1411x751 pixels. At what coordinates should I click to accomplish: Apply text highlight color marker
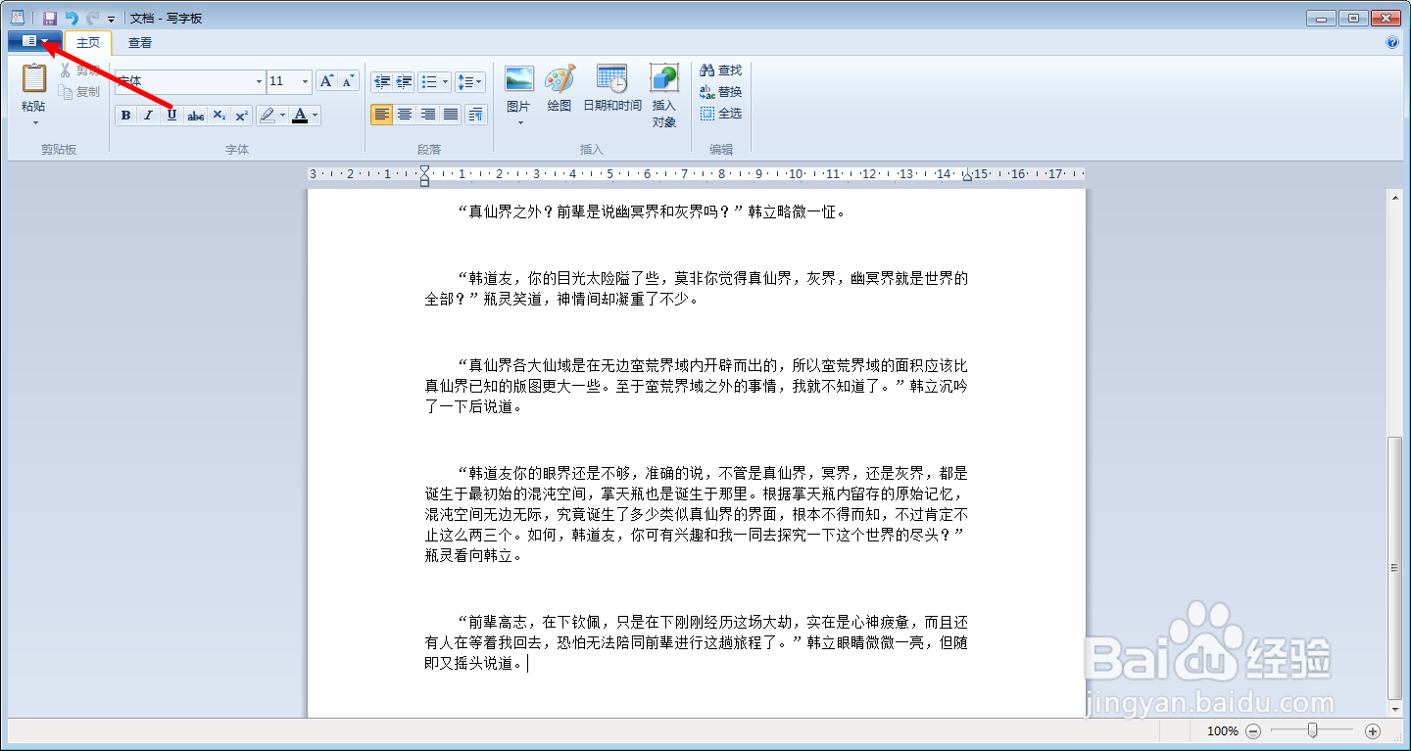pyautogui.click(x=267, y=116)
